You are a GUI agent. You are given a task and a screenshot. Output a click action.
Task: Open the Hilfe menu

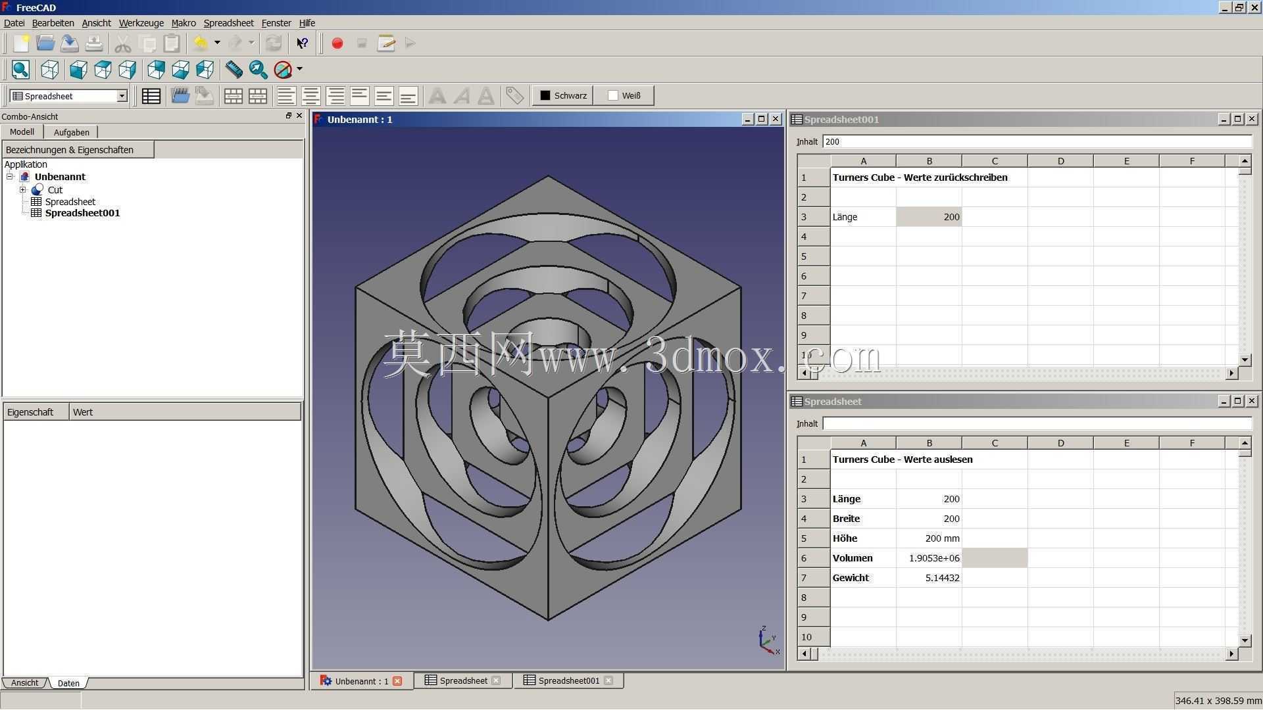(x=307, y=23)
